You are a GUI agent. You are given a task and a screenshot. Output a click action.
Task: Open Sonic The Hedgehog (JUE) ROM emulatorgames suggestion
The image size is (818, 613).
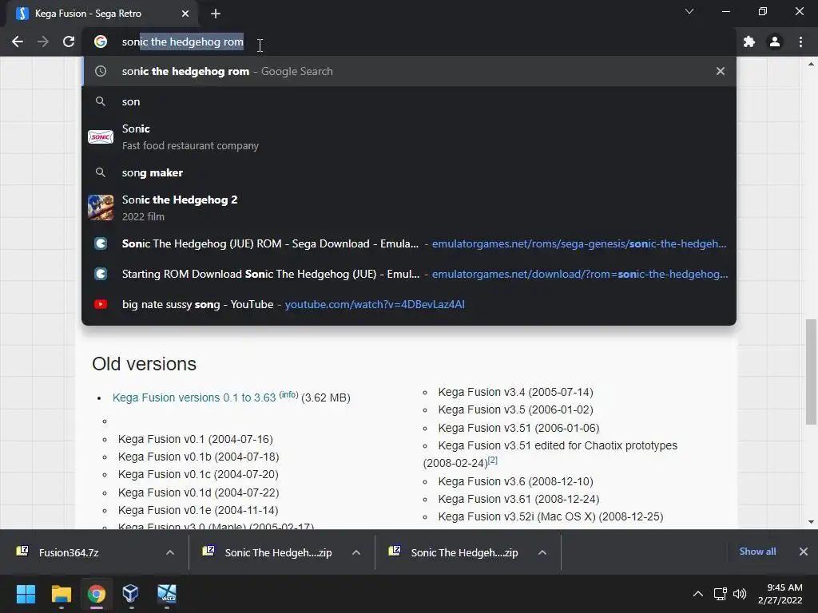click(x=409, y=243)
